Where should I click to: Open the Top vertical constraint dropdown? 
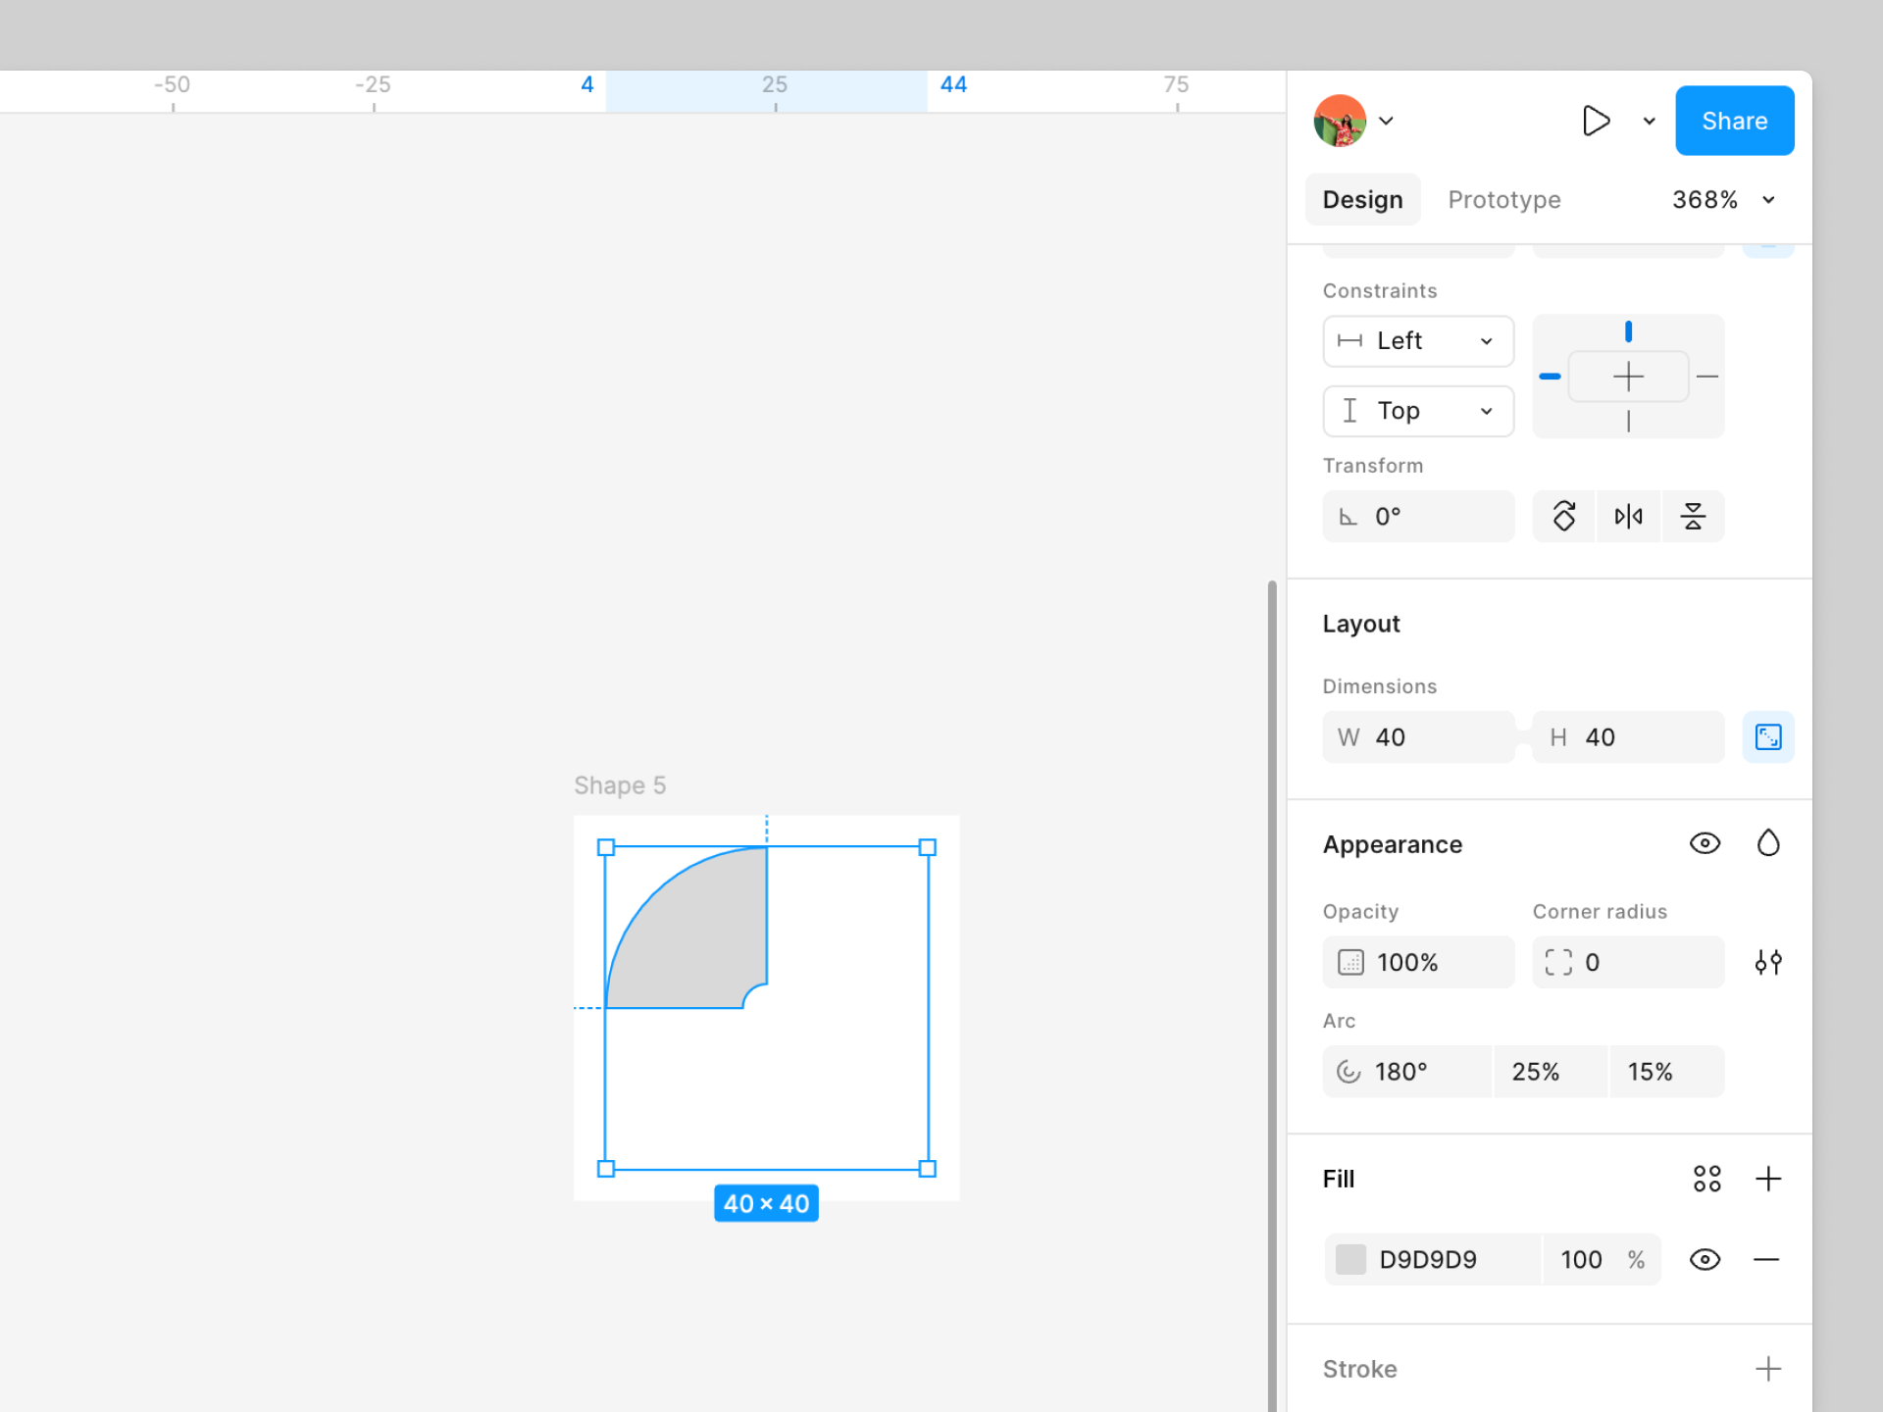point(1418,411)
